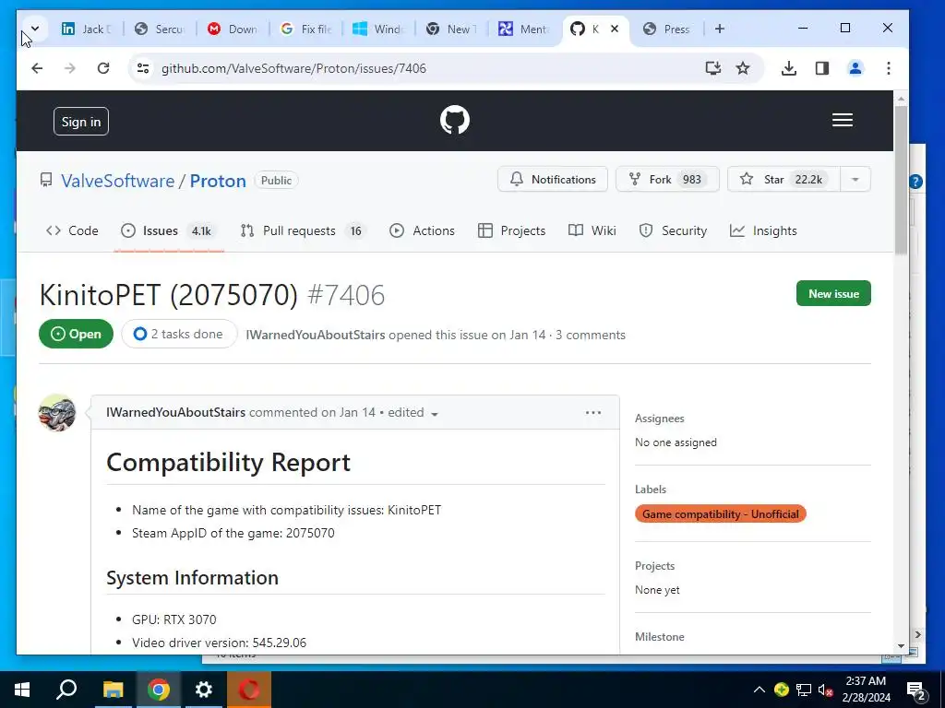The width and height of the screenshot is (945, 708).
Task: Open the Projects tab
Action: tap(511, 230)
